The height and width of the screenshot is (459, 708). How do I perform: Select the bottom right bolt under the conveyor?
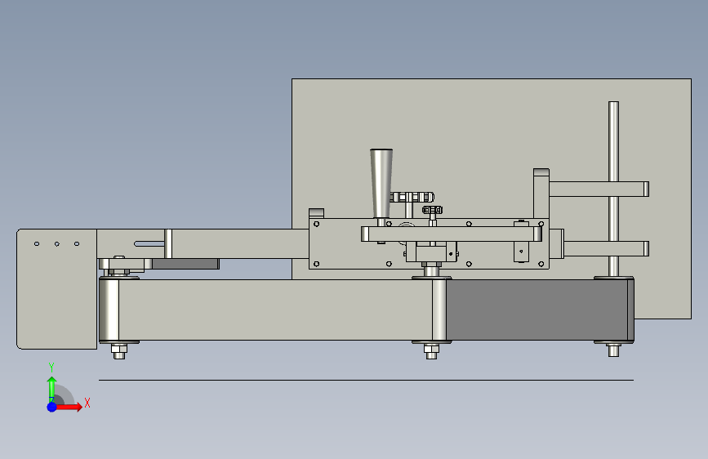[x=613, y=350]
